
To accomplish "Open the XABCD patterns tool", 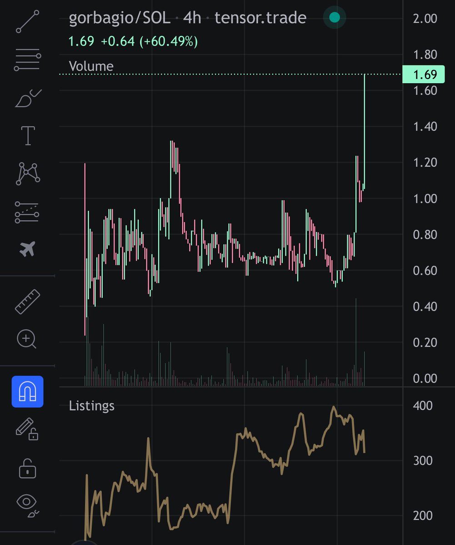I will point(28,173).
